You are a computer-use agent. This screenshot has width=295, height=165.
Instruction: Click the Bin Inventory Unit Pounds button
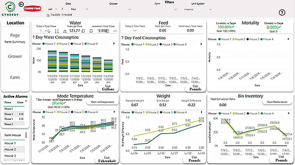[281, 159]
